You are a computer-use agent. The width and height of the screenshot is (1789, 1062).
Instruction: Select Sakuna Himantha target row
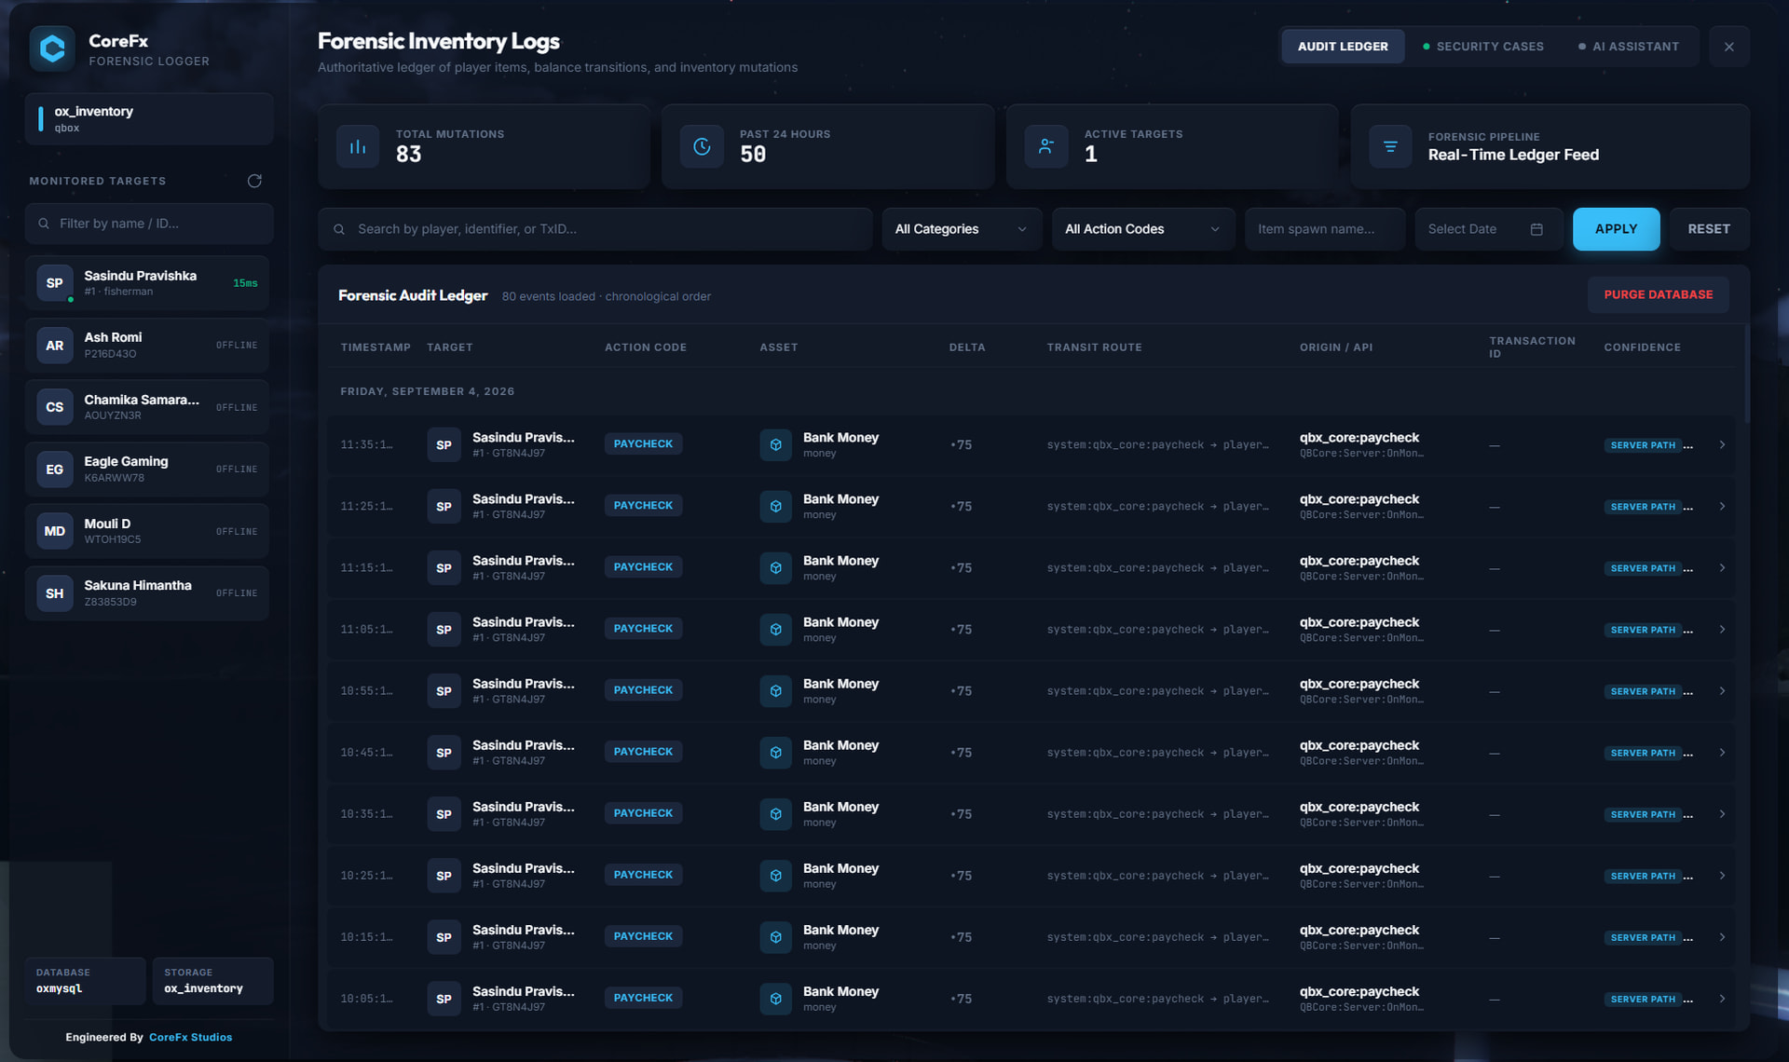147,593
